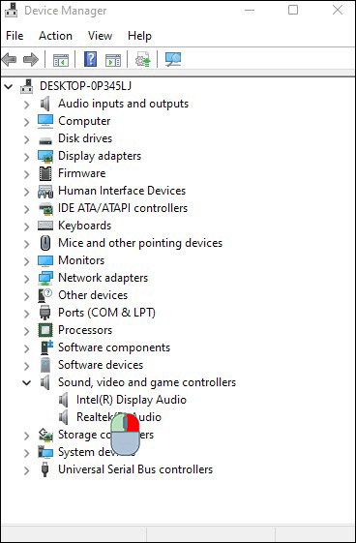The image size is (356, 543).
Task: Click the Forward arrow toolbar icon
Action: click(31, 60)
